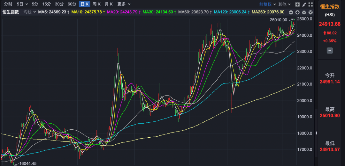Remove the MA indicator with the X icon
This screenshot has width=345, height=166.
[311, 12]
